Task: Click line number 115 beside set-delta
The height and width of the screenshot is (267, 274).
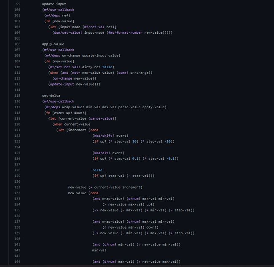Action: coord(17,96)
